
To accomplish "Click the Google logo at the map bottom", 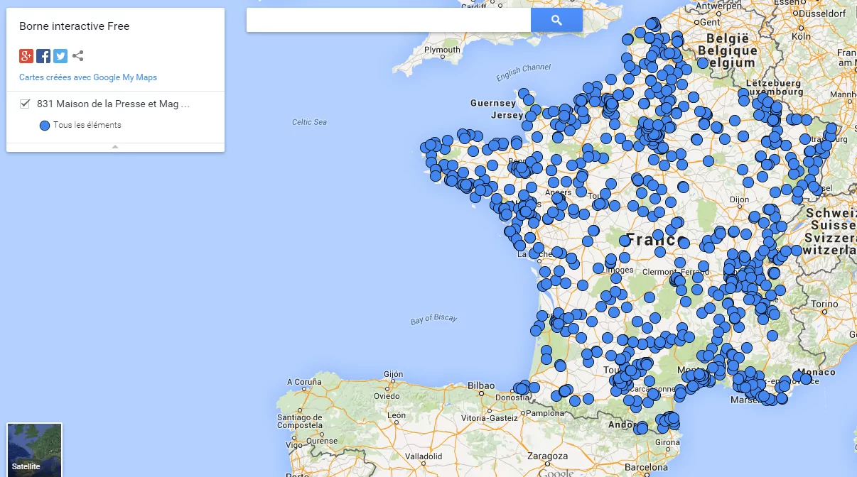I will 556,473.
